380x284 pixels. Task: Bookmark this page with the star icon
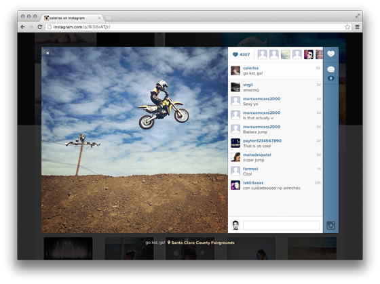[347, 27]
